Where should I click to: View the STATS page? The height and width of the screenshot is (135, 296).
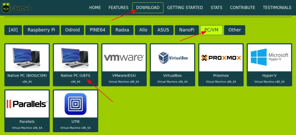click(x=217, y=8)
